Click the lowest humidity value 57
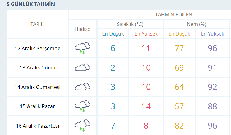 tap(179, 106)
